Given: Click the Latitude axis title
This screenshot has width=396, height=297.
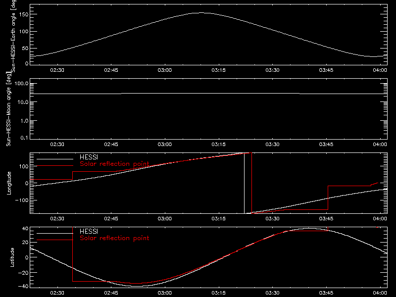Looking at the screenshot, I should pyautogui.click(x=12, y=257).
